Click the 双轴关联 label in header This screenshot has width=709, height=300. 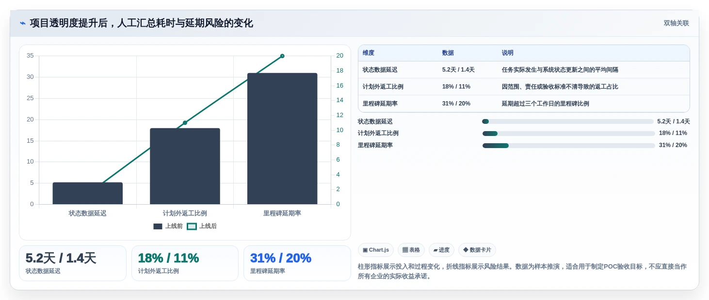tap(676, 23)
